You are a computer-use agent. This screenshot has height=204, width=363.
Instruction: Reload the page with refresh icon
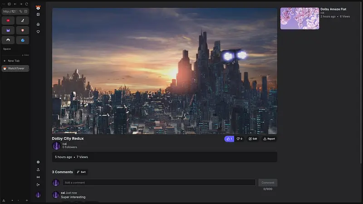click(27, 4)
